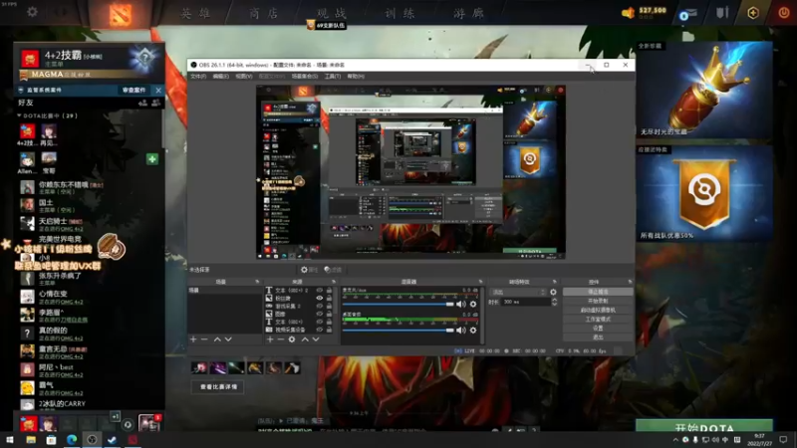Open the voice circle icon in party bar
This screenshot has height=448, width=797.
(x=128, y=424)
